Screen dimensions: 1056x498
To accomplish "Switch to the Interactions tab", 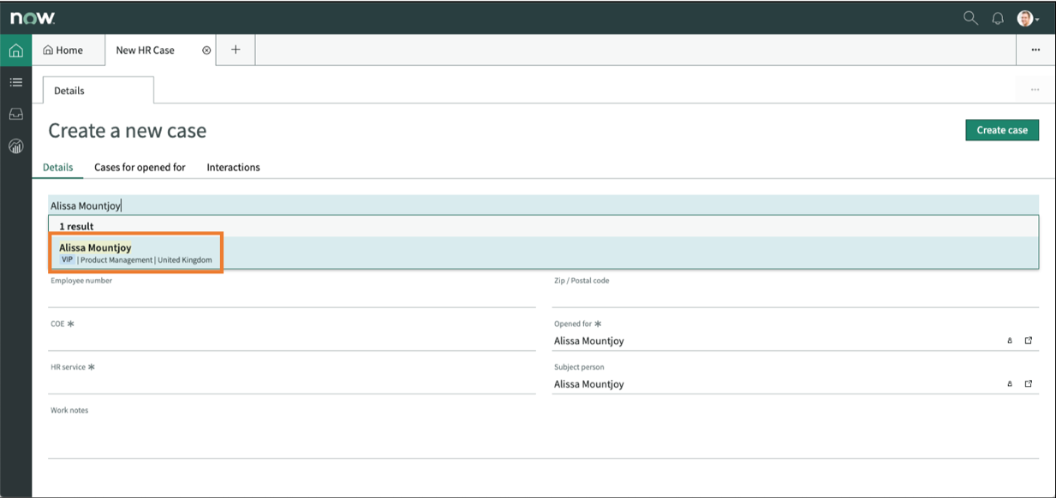I will click(233, 167).
